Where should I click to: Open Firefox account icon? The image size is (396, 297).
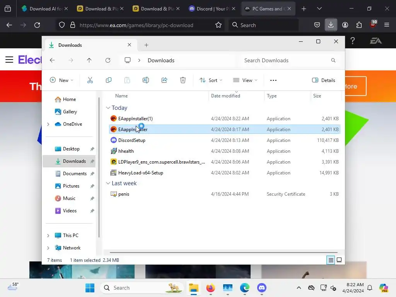345,25
